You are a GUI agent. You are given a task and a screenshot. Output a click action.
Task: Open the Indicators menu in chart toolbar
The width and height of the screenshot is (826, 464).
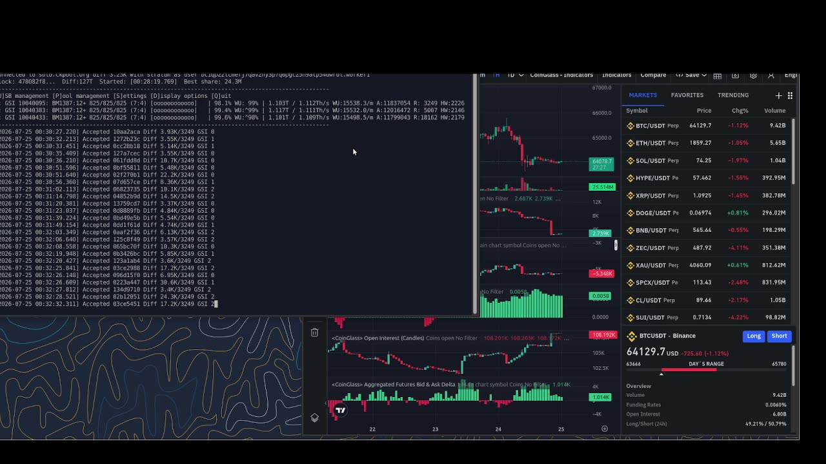click(x=616, y=75)
